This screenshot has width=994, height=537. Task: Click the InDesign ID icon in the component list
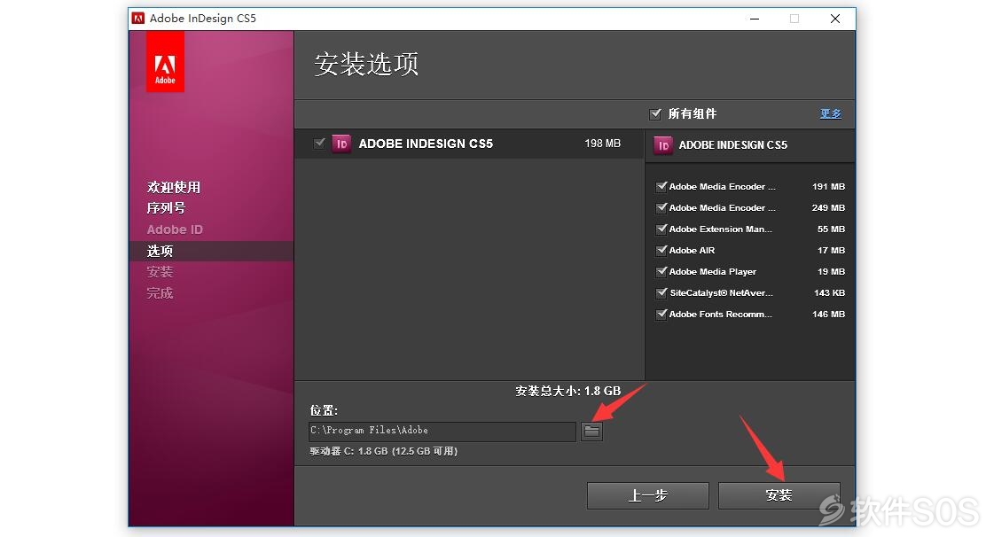point(341,144)
